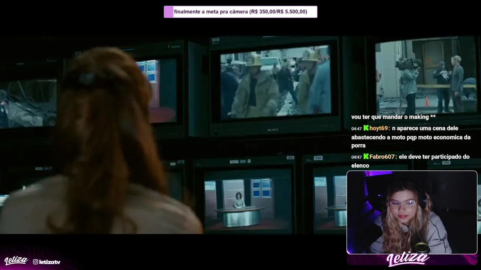Image resolution: width=481 pixels, height=270 pixels.
Task: Click the streamer webcam overlay
Action: click(412, 213)
